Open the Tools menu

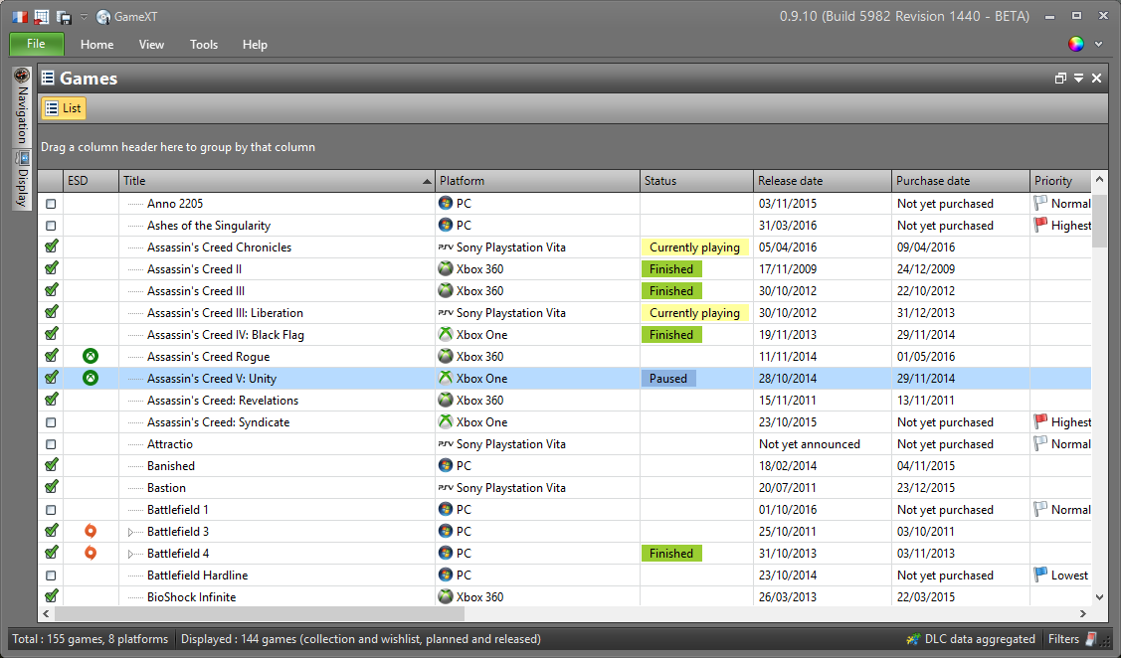[204, 45]
